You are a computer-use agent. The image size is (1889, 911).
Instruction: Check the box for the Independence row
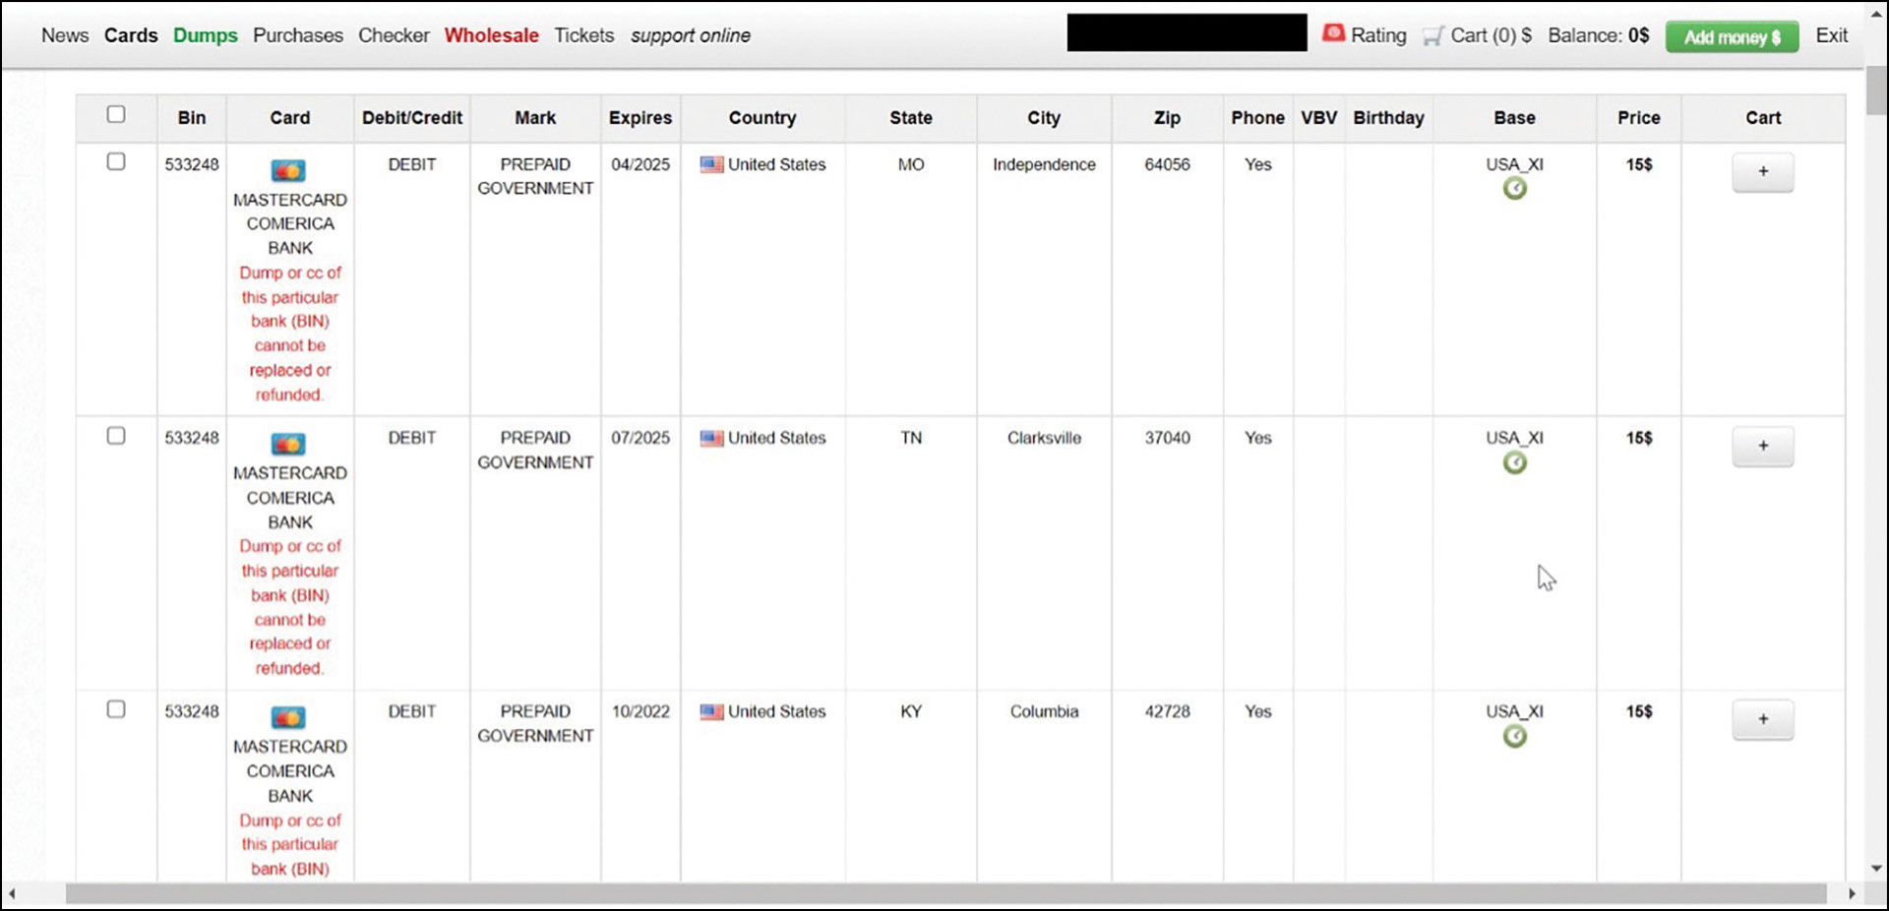[116, 161]
